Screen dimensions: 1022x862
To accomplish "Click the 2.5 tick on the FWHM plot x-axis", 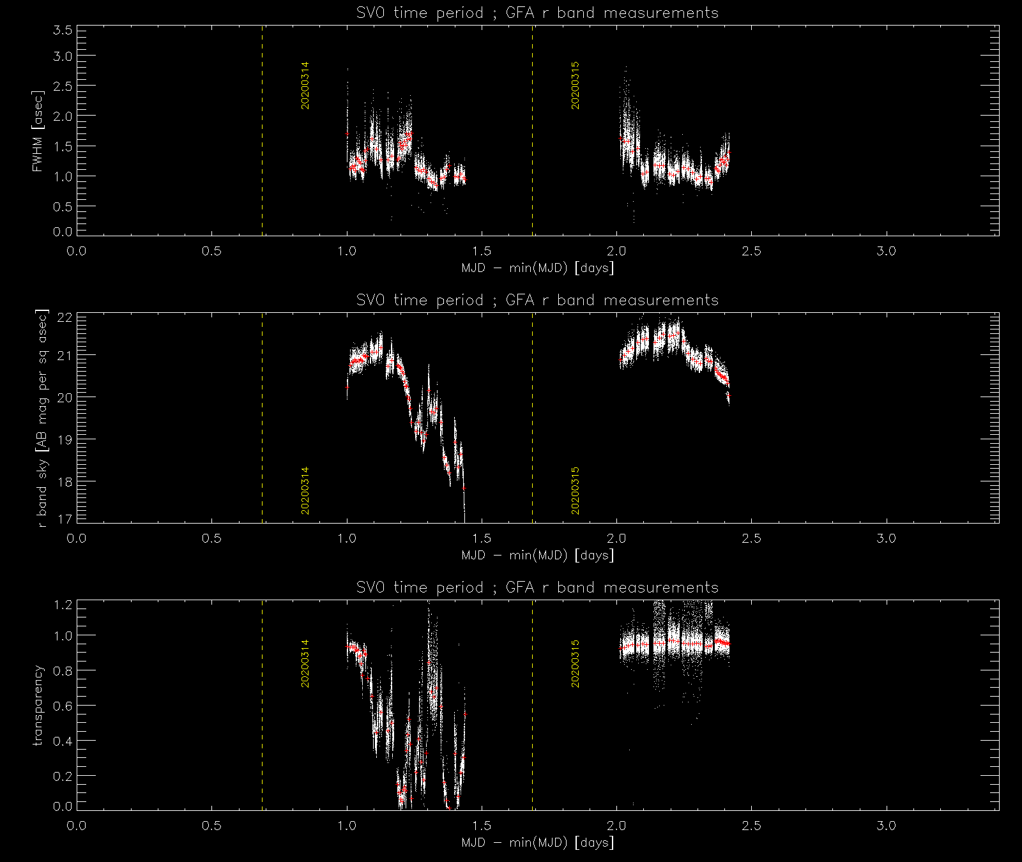I will point(752,252).
